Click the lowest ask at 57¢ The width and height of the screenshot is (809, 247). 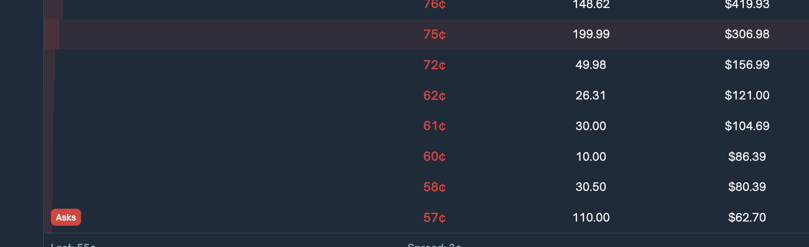[434, 218]
